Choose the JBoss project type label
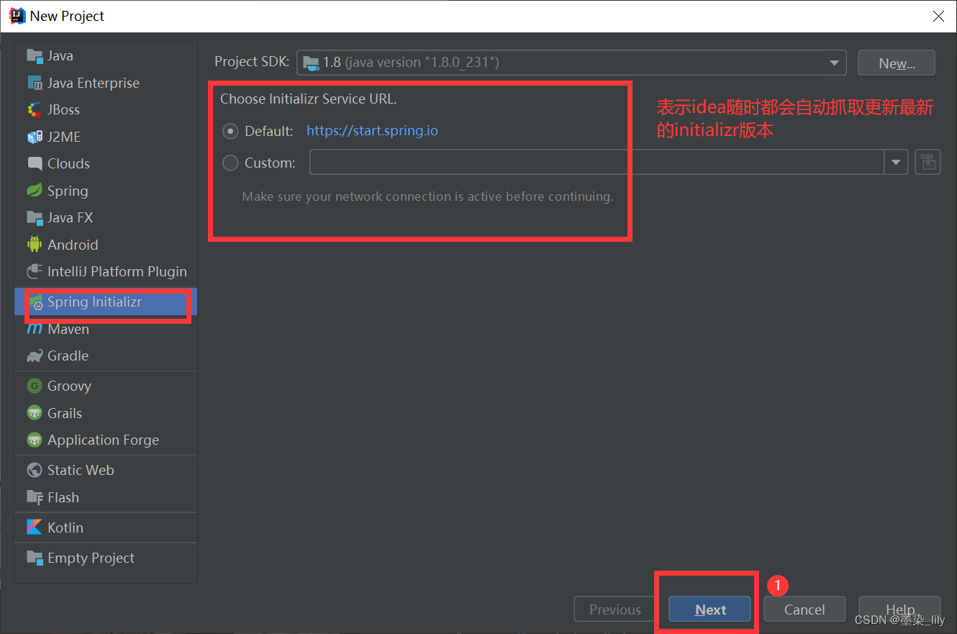The width and height of the screenshot is (957, 634). [64, 110]
